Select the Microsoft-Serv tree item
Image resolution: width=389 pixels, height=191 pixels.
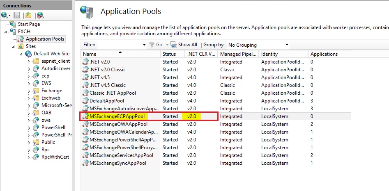tap(56, 105)
